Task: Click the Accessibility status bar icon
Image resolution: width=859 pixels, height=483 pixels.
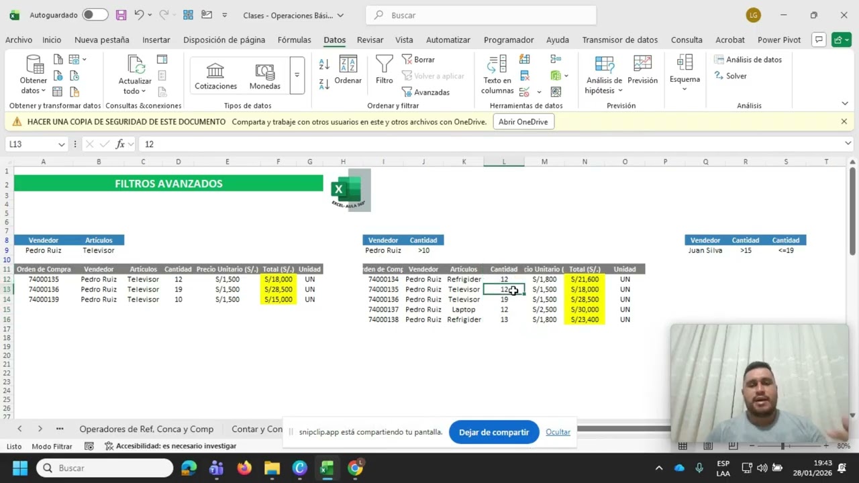Action: 109,446
